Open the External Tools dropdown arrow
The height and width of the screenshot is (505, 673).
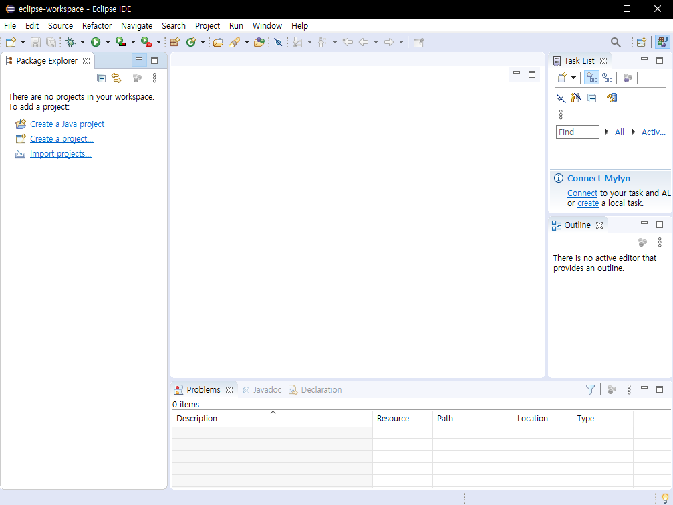[158, 42]
